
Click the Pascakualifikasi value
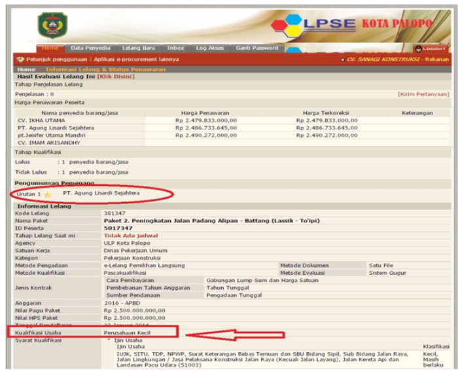pos(125,273)
